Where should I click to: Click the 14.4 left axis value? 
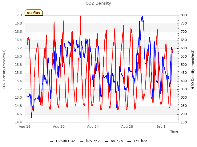pyautogui.click(x=18, y=122)
